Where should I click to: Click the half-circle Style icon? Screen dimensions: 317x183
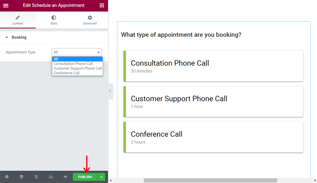tap(53, 18)
